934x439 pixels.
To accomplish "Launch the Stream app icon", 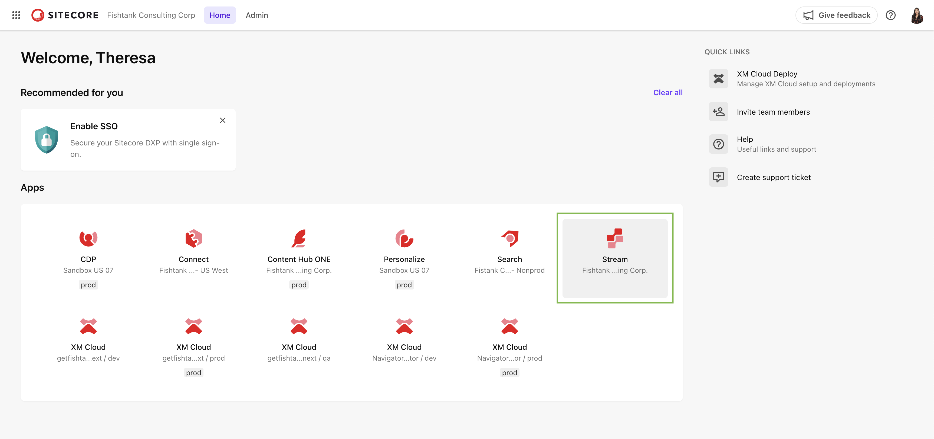I will 614,238.
